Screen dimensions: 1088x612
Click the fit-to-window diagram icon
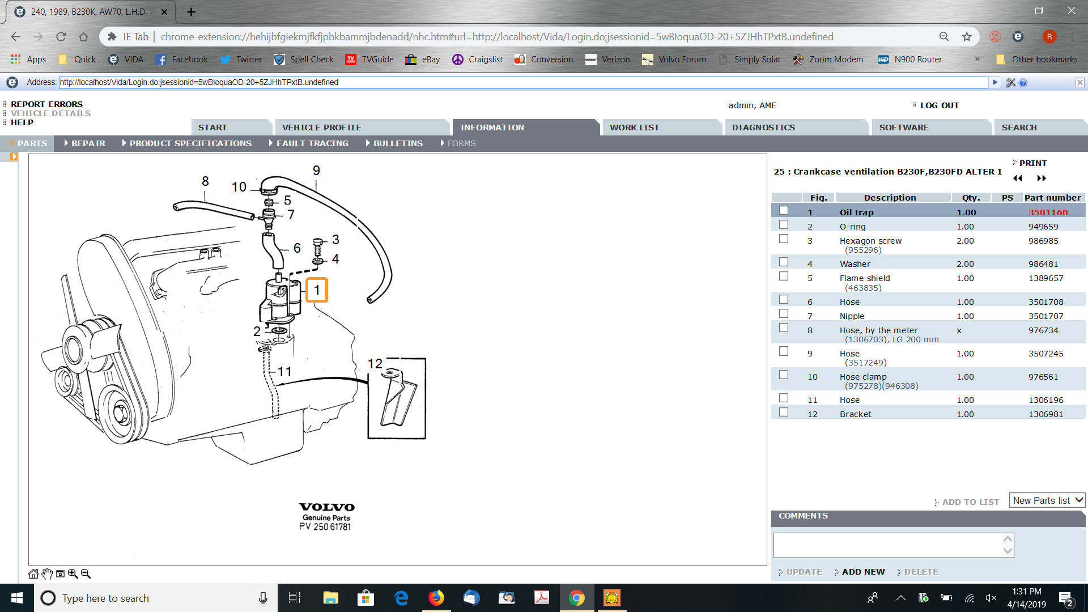[x=60, y=573]
